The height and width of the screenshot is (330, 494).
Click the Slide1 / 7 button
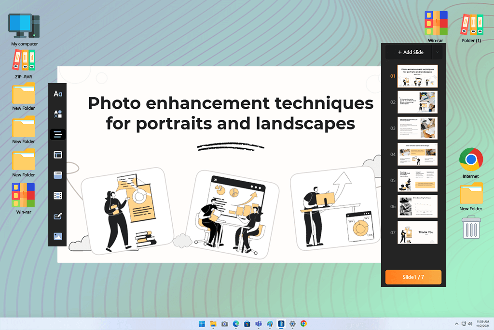tap(413, 277)
